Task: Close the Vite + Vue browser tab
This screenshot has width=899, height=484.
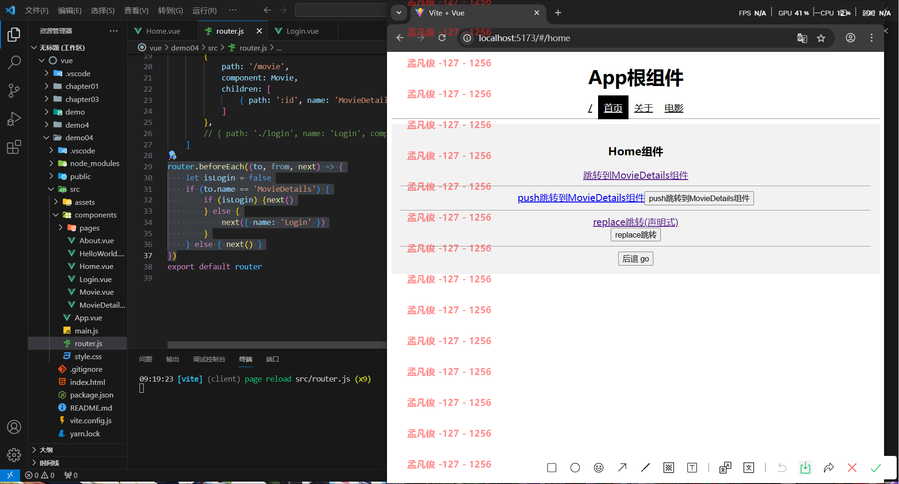Action: (537, 13)
